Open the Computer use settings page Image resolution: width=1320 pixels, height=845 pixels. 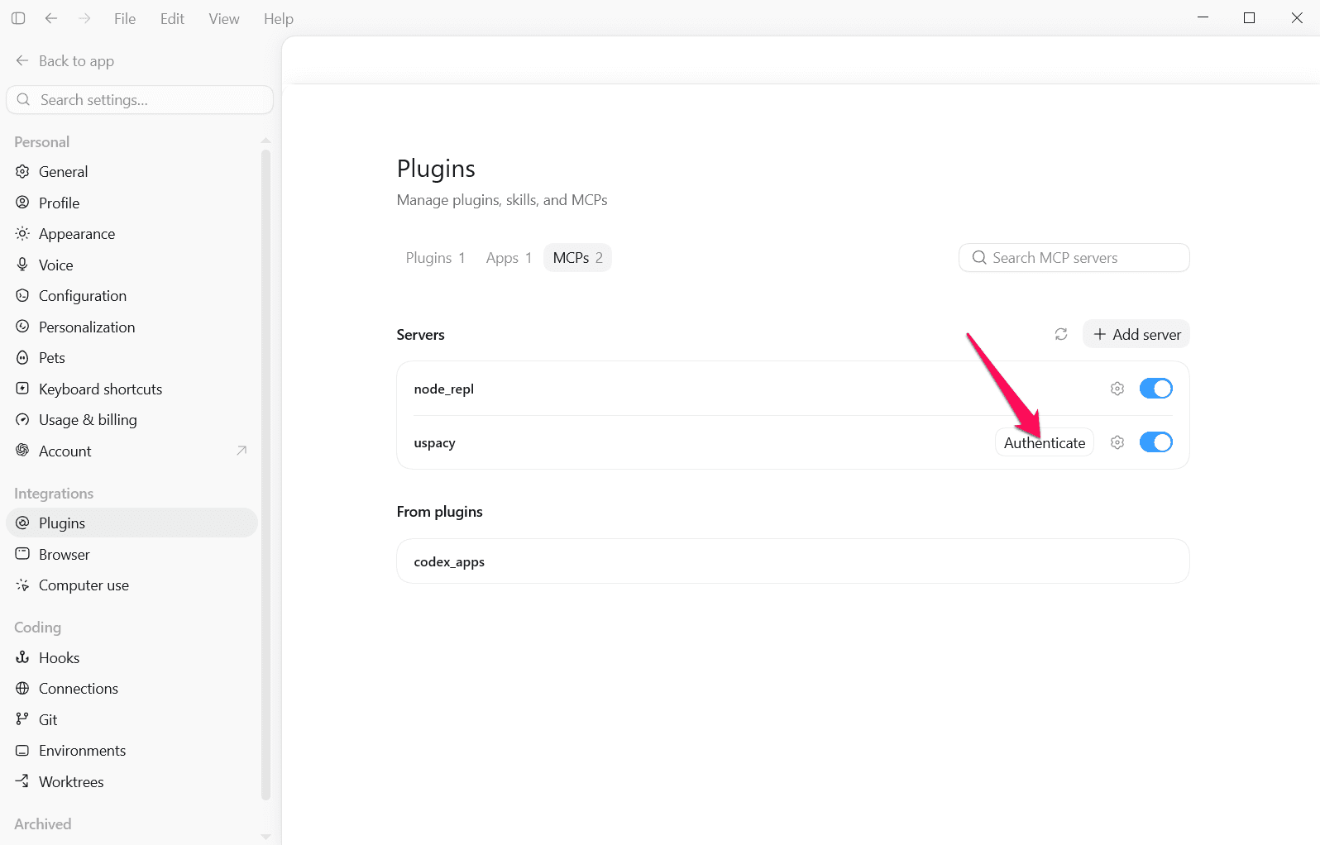click(132, 585)
